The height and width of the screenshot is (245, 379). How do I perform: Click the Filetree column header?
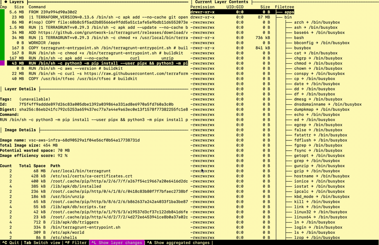pos(284,7)
